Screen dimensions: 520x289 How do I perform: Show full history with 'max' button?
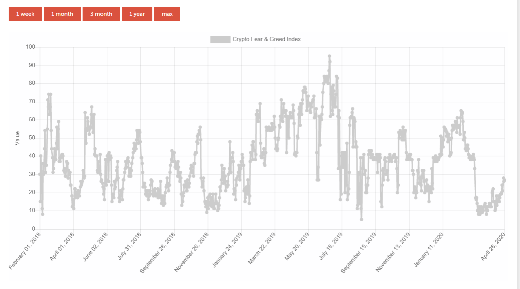(167, 14)
